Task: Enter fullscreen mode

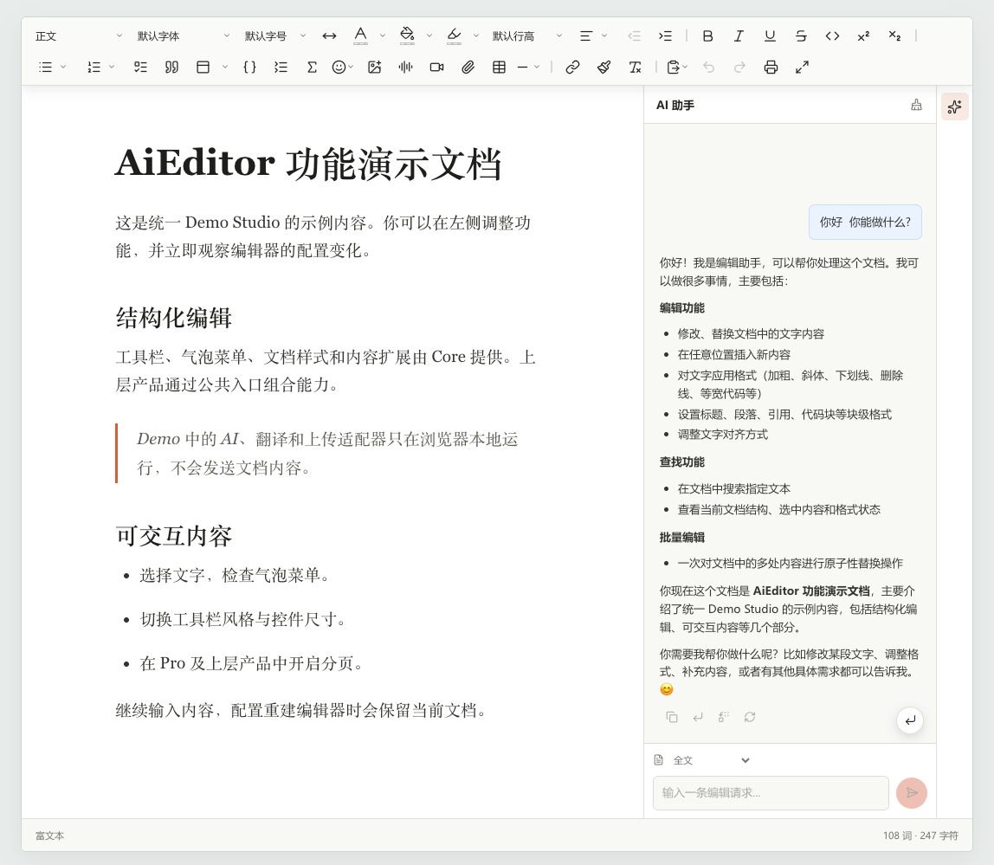Action: tap(802, 68)
